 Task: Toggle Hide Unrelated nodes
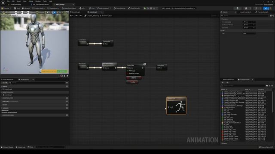pyautogui.click(x=103, y=8)
